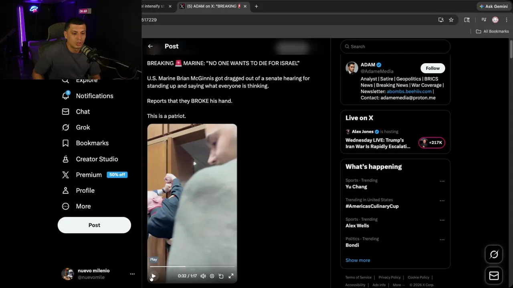Click Ask Gemini button in Chrome

(493, 6)
